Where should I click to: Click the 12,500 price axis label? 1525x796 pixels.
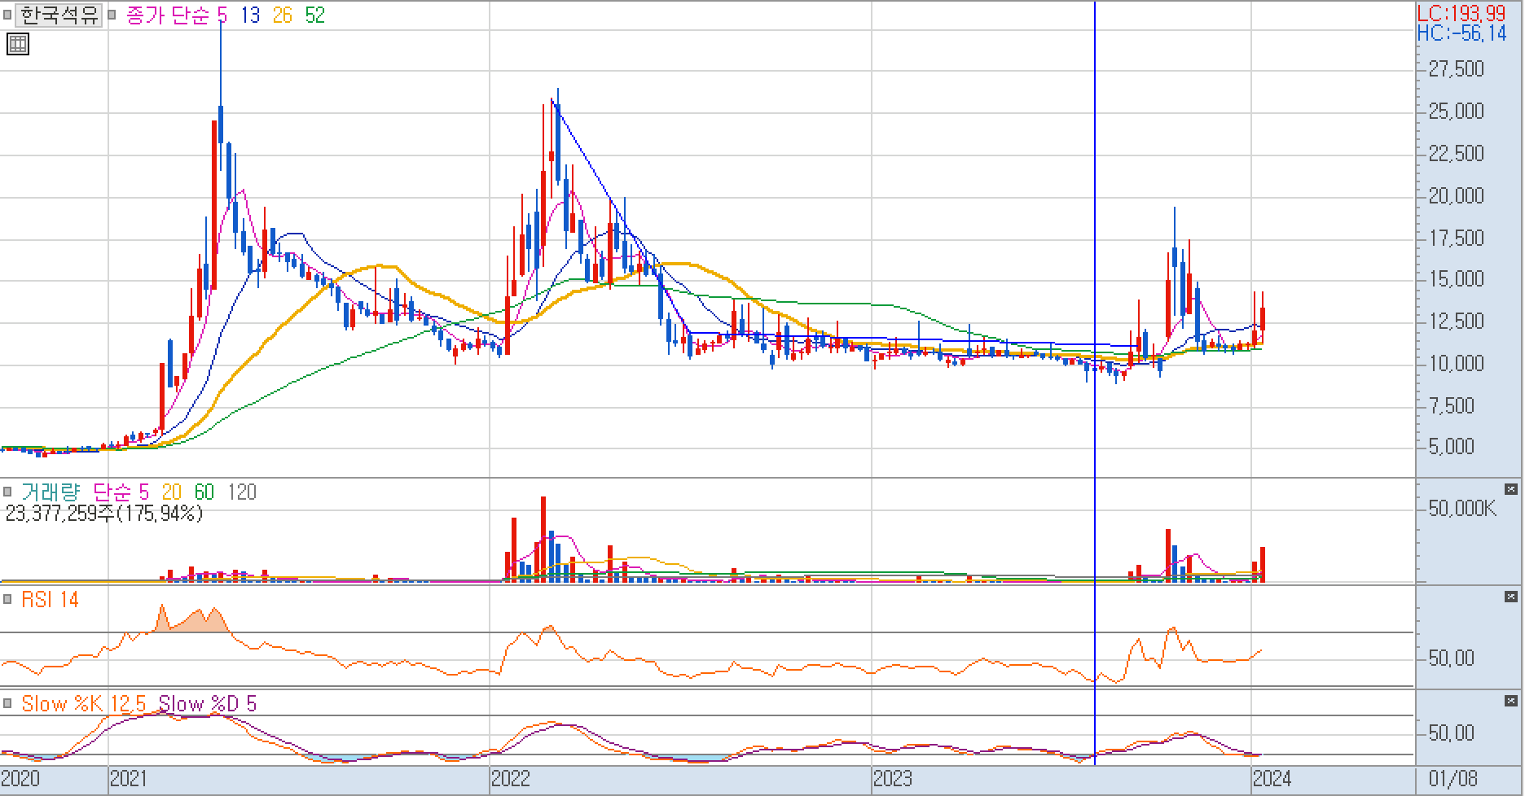point(1457,321)
